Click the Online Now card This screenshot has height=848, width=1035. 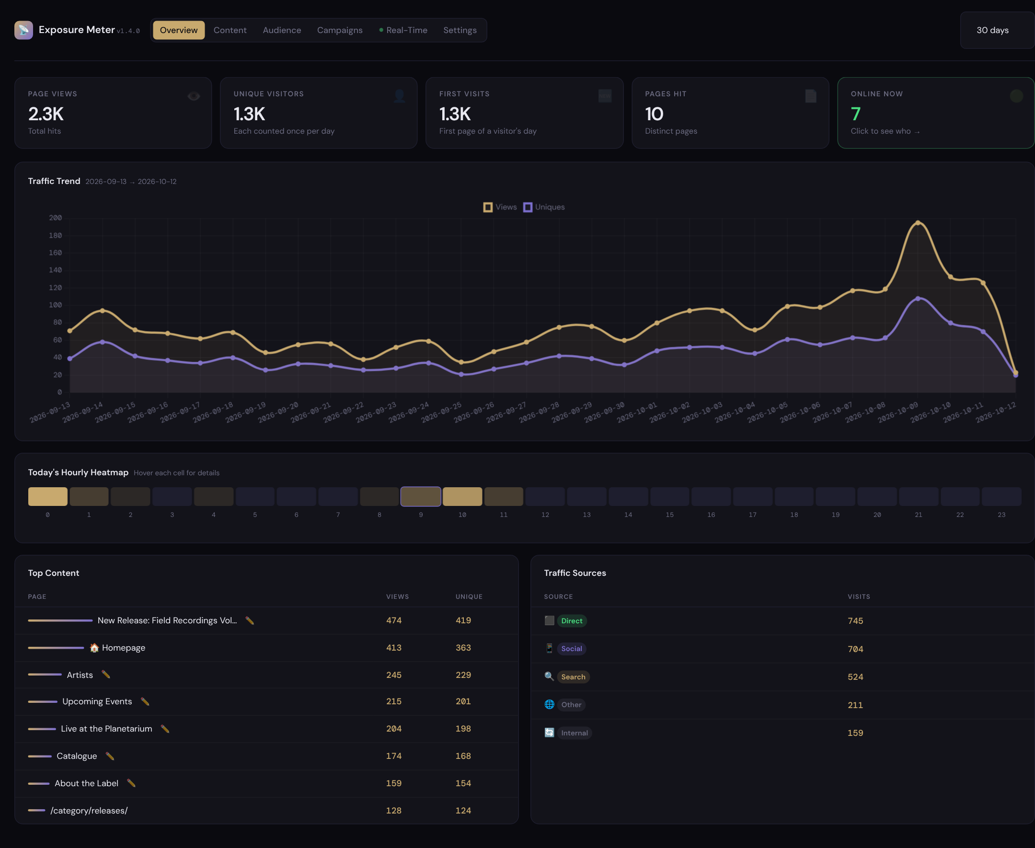point(936,113)
